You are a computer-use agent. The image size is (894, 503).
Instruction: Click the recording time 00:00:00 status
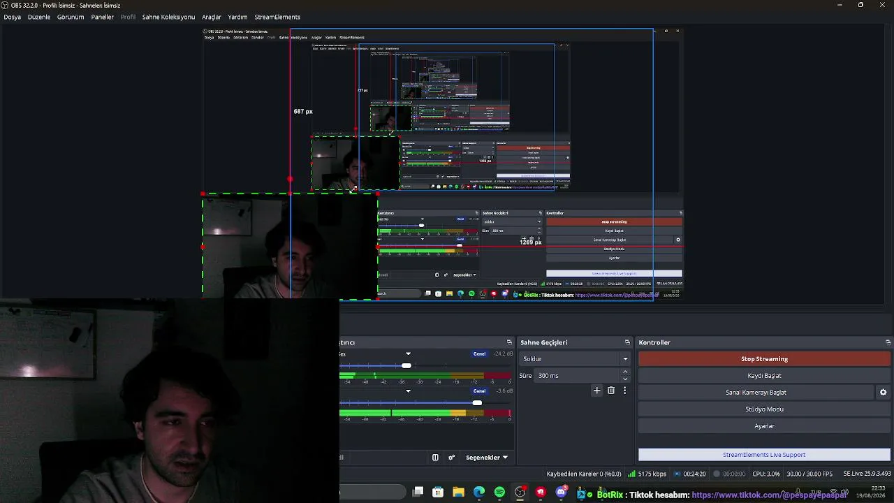pyautogui.click(x=729, y=474)
